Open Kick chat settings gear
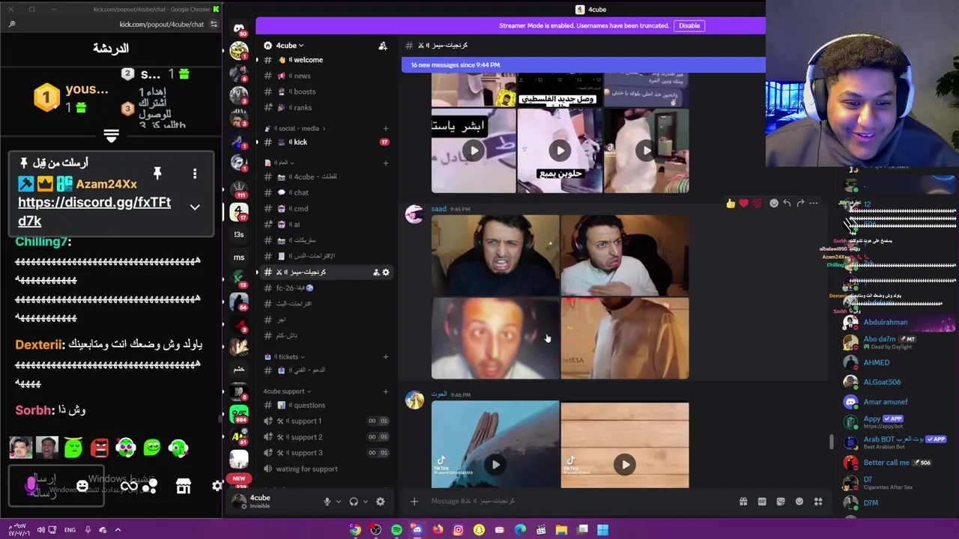This screenshot has height=539, width=959. [x=217, y=487]
